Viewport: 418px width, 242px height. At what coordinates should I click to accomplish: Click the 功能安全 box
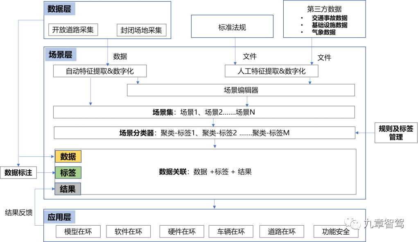pos(335,231)
